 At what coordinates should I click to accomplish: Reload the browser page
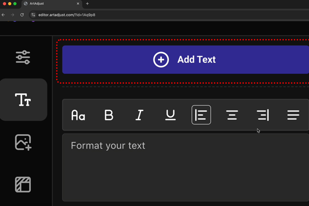22,15
